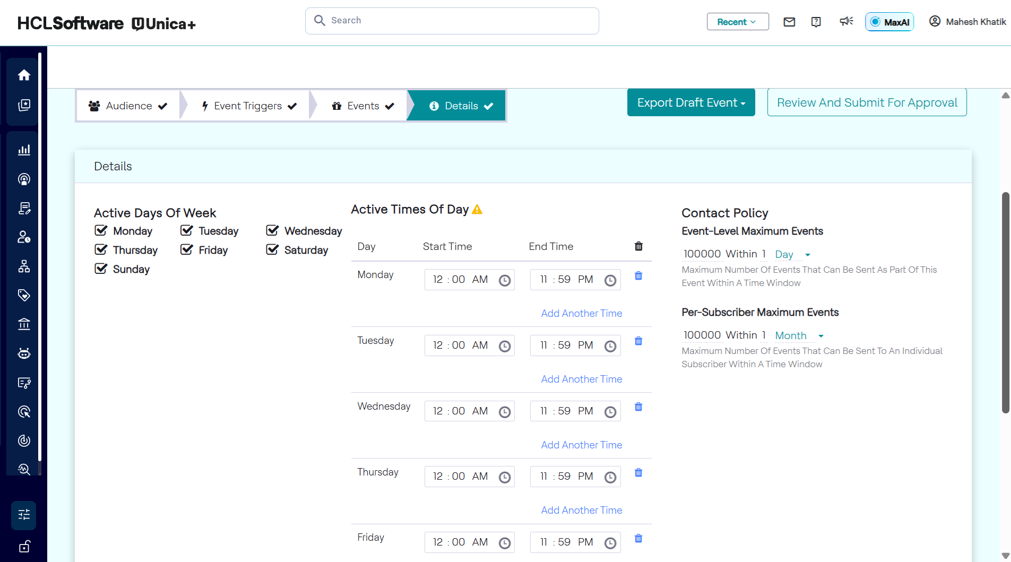
Task: Open the help question mark icon
Action: click(x=816, y=22)
